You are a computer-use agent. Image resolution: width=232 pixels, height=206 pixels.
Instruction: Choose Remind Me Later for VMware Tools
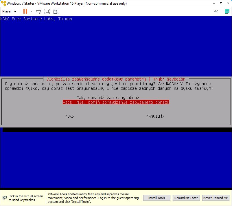(x=186, y=198)
